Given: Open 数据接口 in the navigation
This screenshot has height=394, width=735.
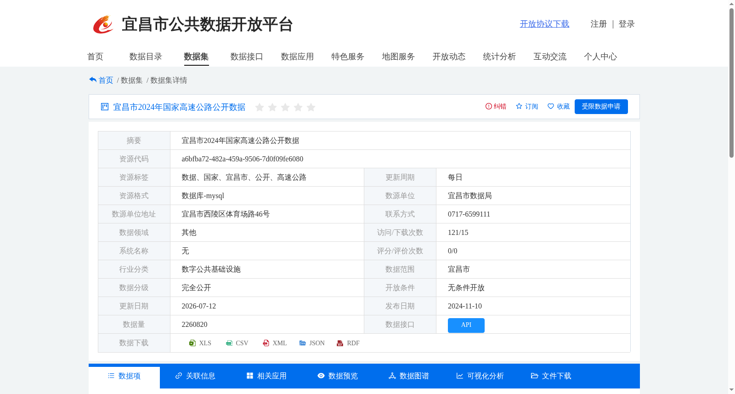Looking at the screenshot, I should pos(247,57).
